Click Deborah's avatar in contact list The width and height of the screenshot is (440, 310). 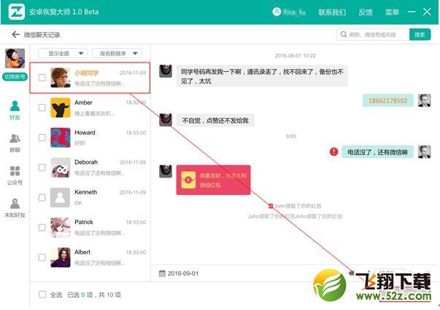(x=61, y=167)
